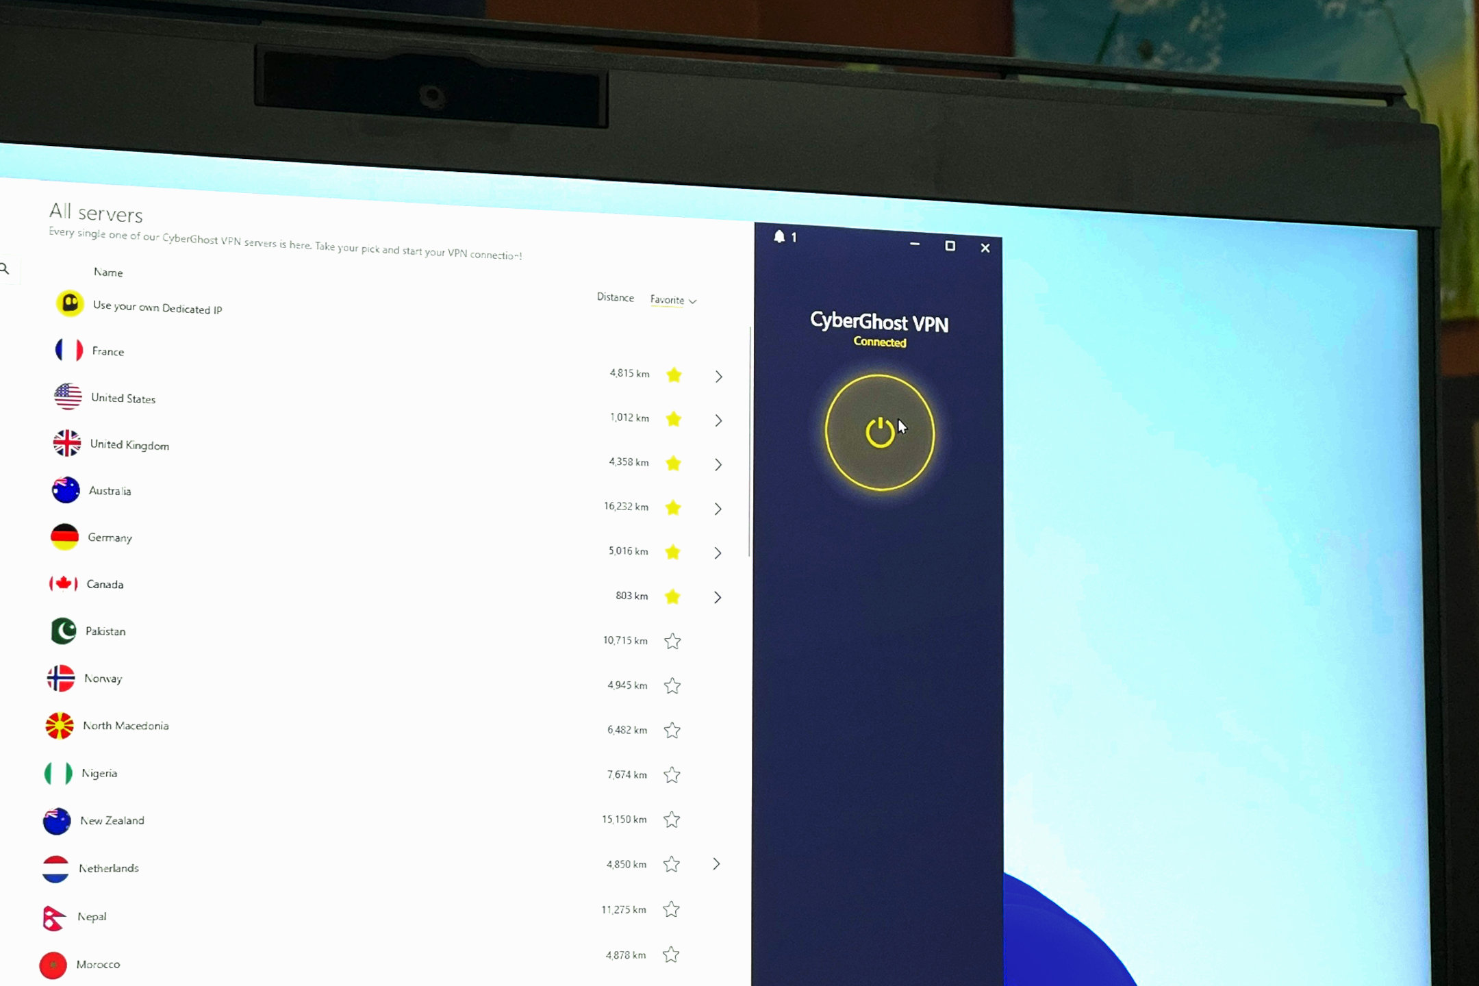The width and height of the screenshot is (1479, 986).
Task: Search servers using the search input
Action: 8,273
